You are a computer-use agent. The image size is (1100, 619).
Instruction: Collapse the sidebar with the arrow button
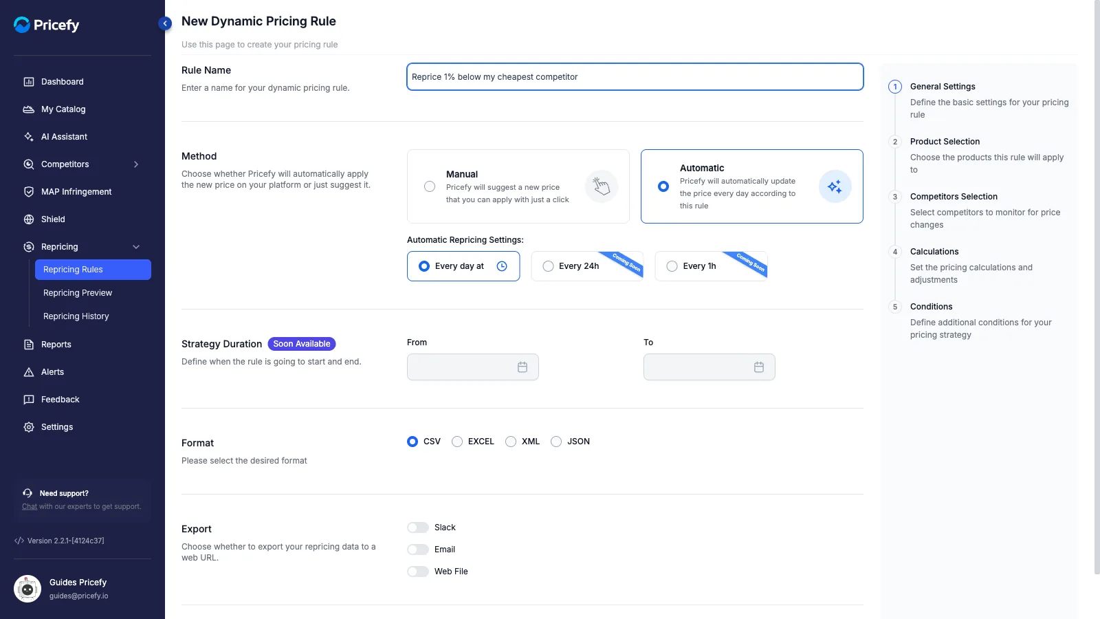[165, 23]
